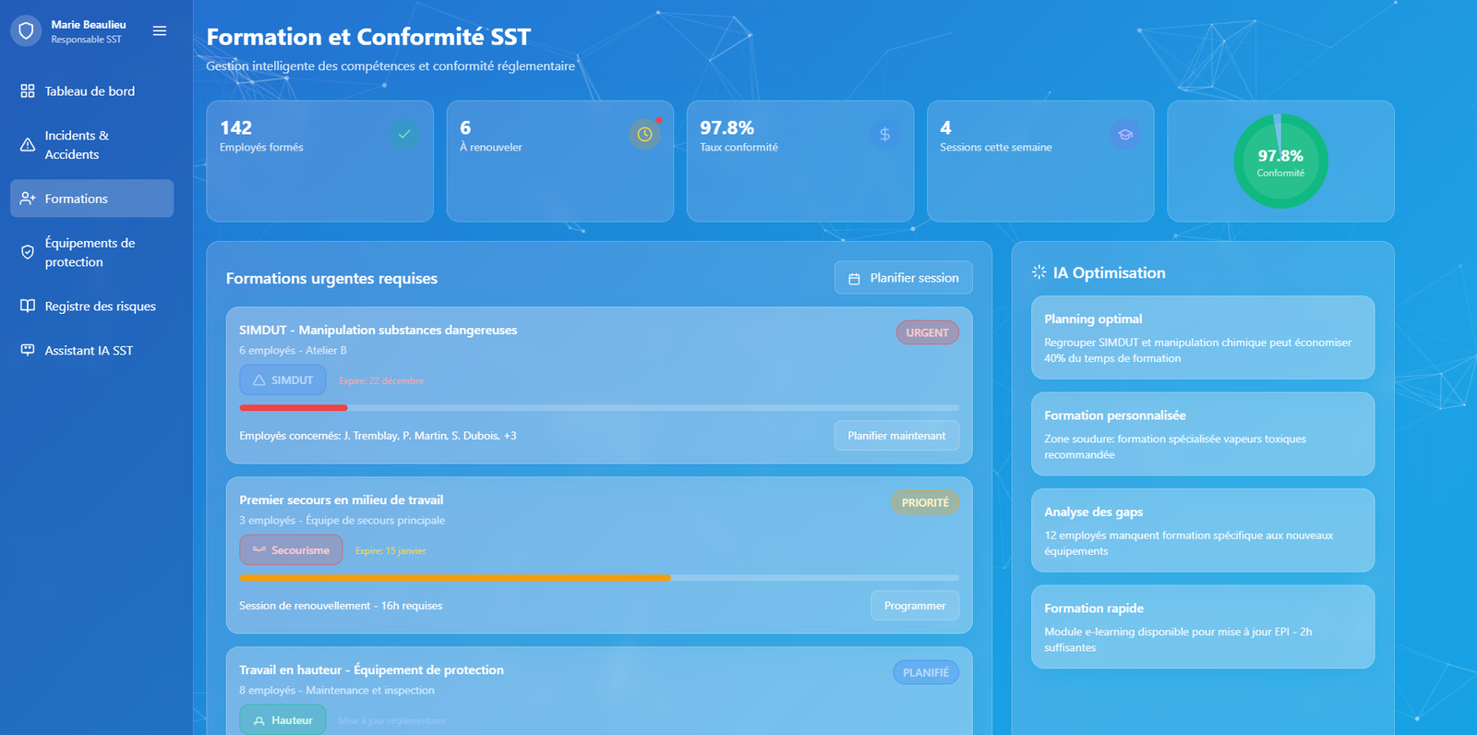This screenshot has width=1477, height=735.
Task: Click the graduation cap icon on Sessions card
Action: click(1124, 134)
